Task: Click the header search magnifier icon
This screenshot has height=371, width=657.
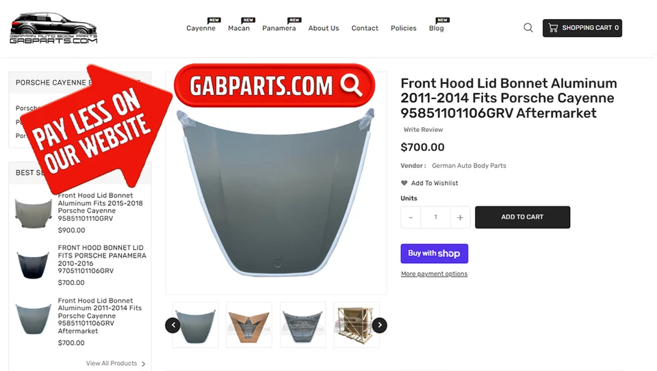Action: pos(528,28)
